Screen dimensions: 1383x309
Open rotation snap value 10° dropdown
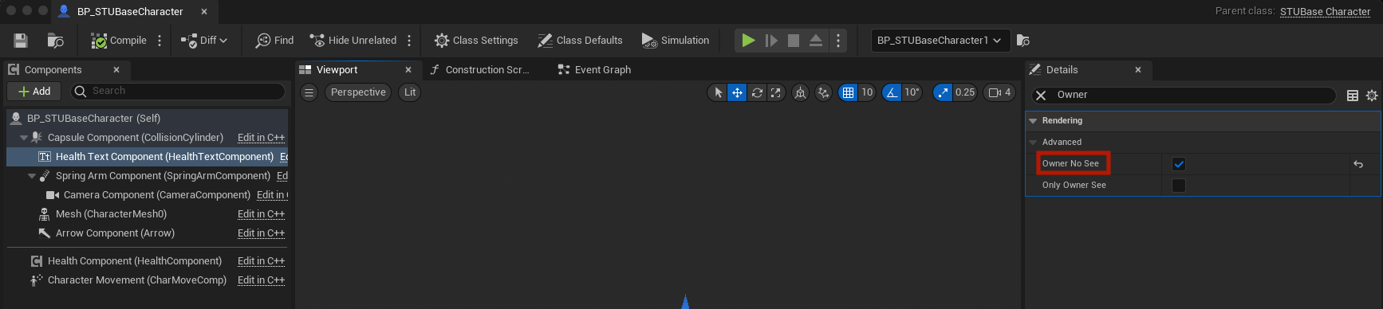(912, 92)
